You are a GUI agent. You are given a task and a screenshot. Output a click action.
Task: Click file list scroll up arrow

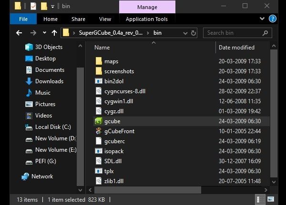click(274, 46)
